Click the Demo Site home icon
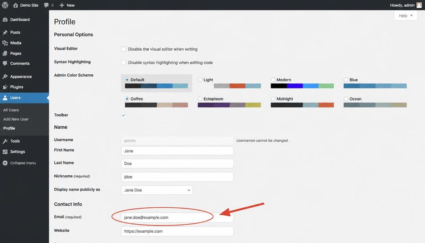The width and height of the screenshot is (425, 243). (15, 5)
